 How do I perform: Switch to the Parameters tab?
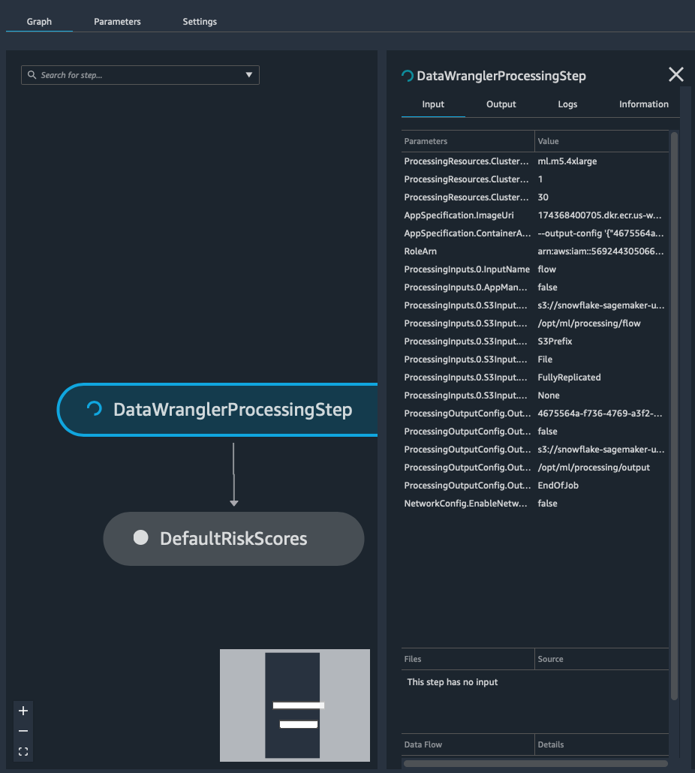pyautogui.click(x=117, y=22)
